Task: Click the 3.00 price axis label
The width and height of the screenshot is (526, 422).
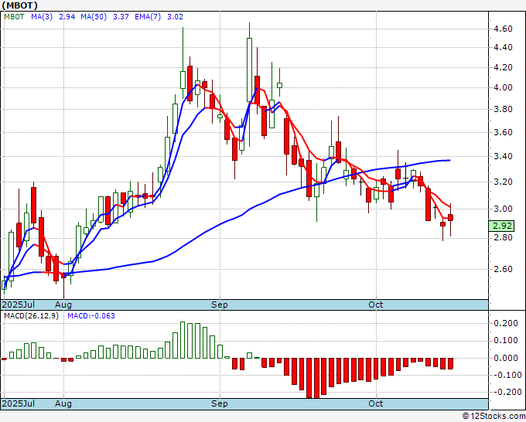Action: coord(503,209)
